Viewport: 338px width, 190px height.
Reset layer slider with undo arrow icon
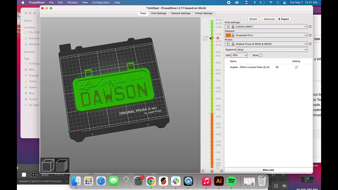[x=203, y=171]
